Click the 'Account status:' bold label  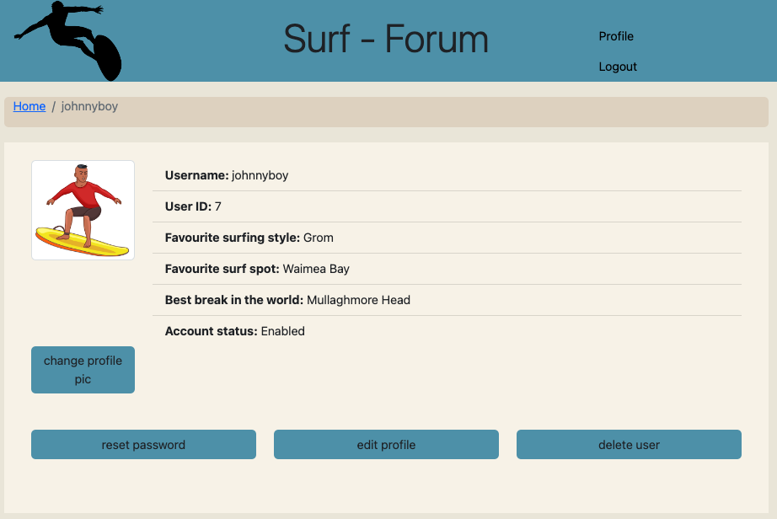212,331
